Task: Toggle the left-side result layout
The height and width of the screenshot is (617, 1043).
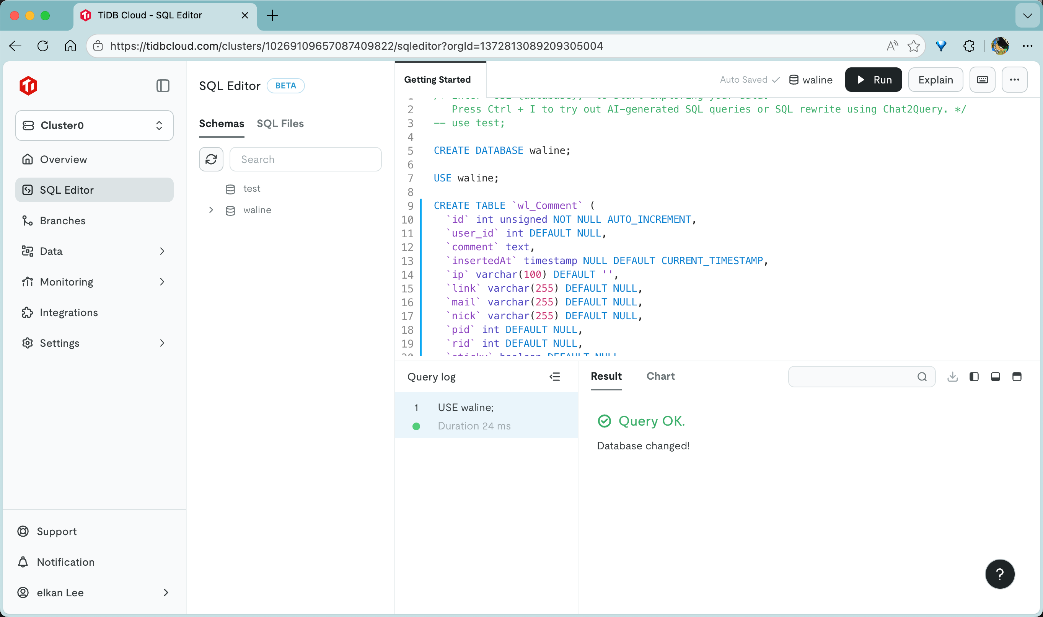Action: [x=974, y=377]
